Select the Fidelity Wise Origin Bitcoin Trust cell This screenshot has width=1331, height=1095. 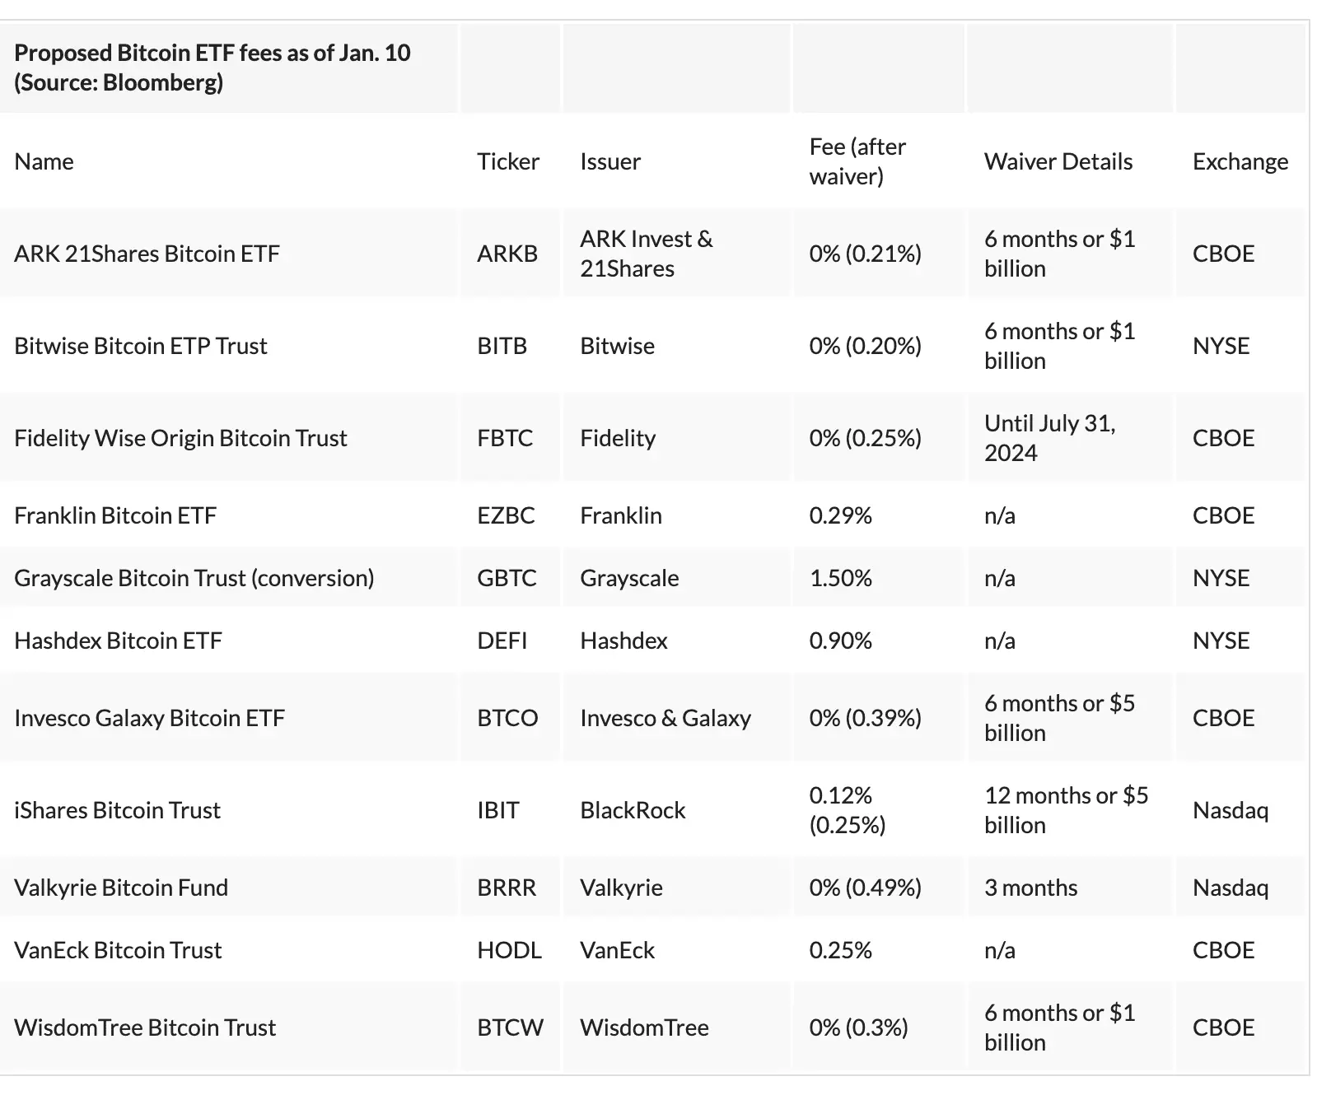[181, 438]
